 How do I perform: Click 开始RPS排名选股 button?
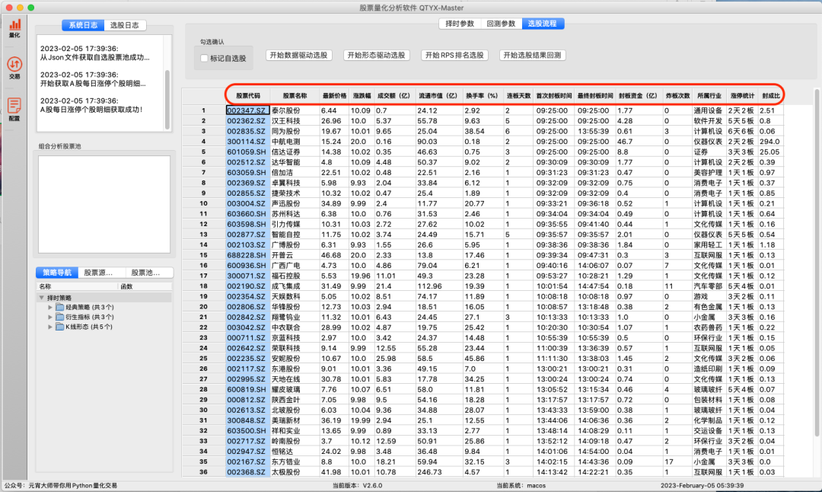pyautogui.click(x=454, y=55)
